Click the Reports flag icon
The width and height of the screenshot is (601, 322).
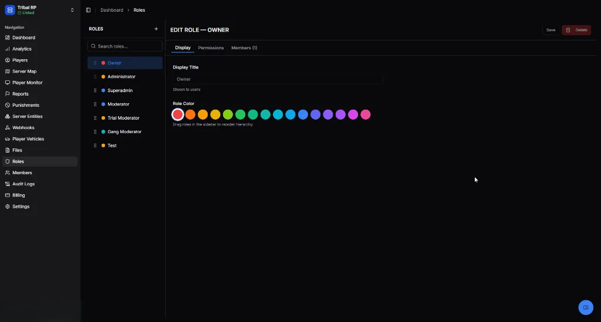[x=7, y=94]
